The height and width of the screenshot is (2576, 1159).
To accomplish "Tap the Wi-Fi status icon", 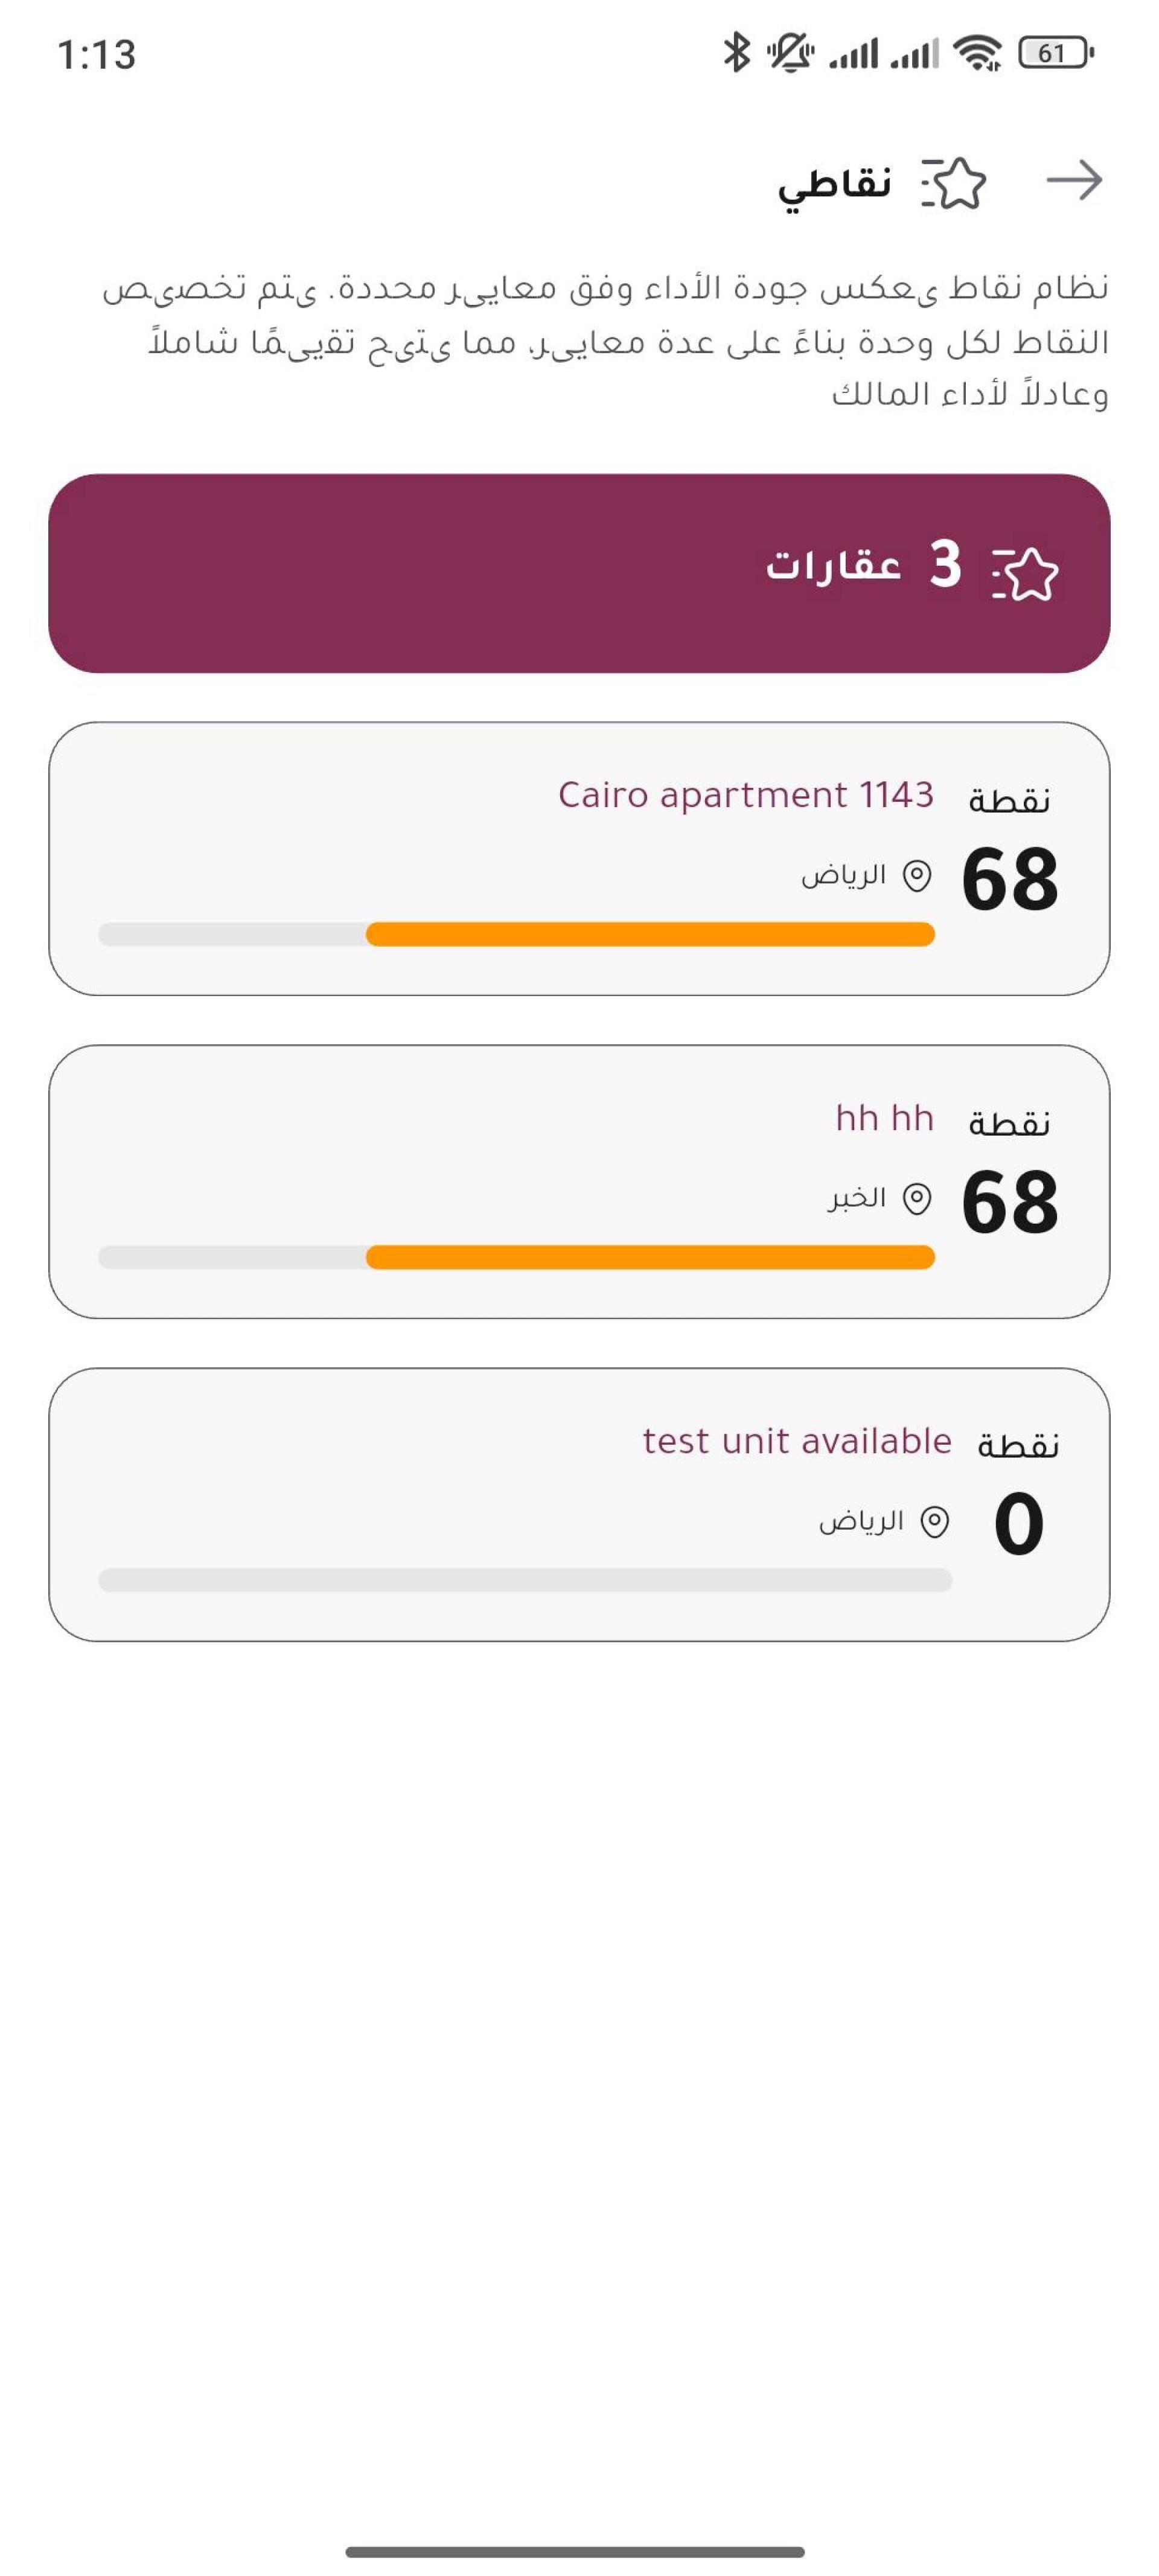I will coord(977,52).
